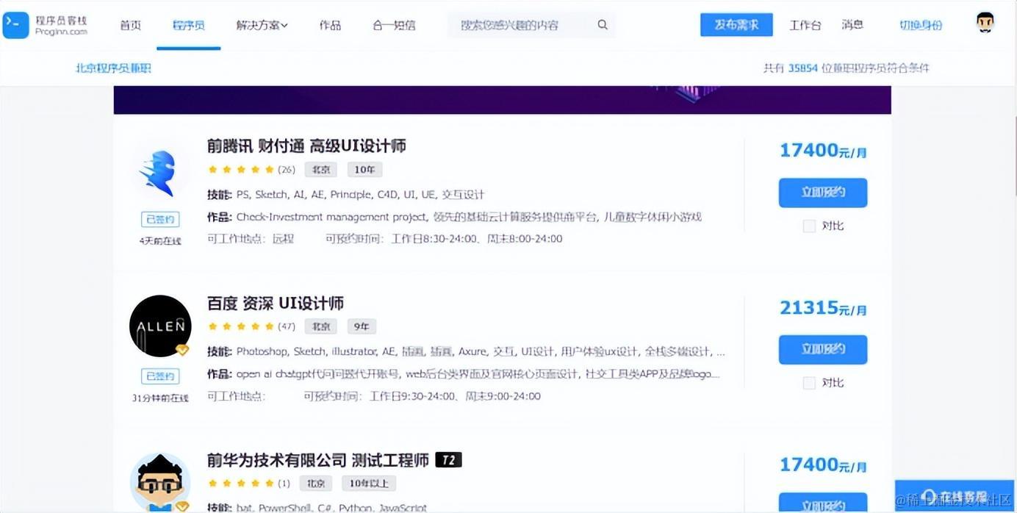Open 合一短信 nav item

(x=394, y=25)
